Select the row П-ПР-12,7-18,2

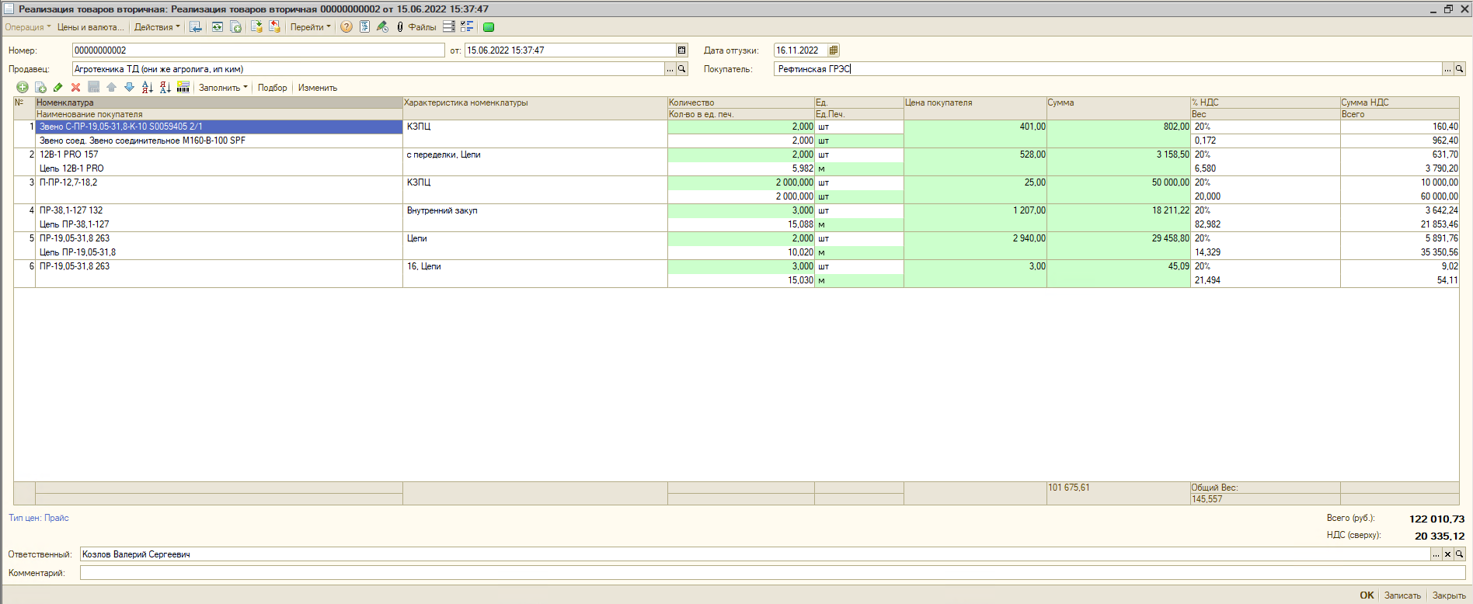(x=219, y=182)
